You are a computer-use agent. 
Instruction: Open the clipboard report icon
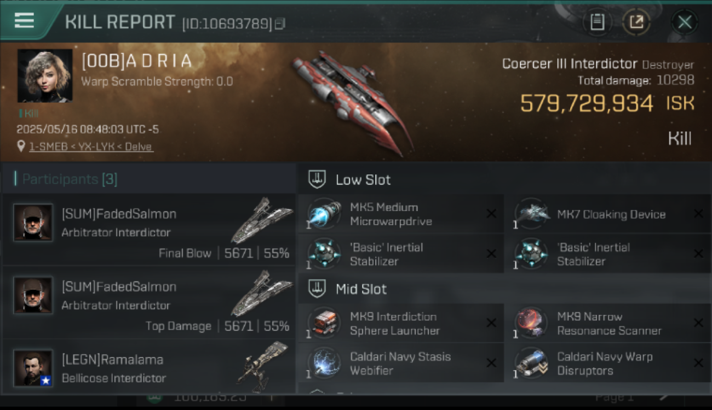[597, 22]
